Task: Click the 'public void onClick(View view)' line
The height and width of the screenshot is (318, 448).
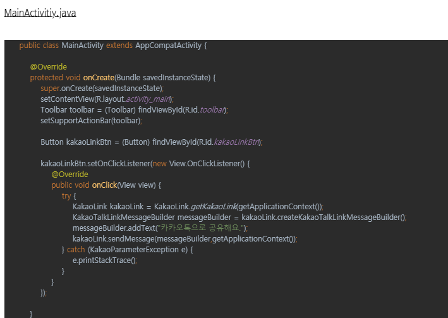Action: click(x=106, y=185)
